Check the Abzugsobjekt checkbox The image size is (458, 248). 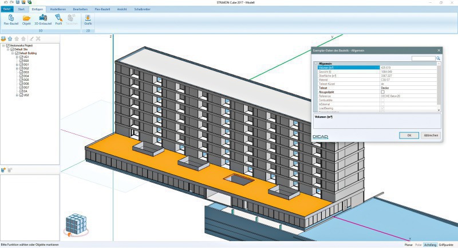pos(382,92)
